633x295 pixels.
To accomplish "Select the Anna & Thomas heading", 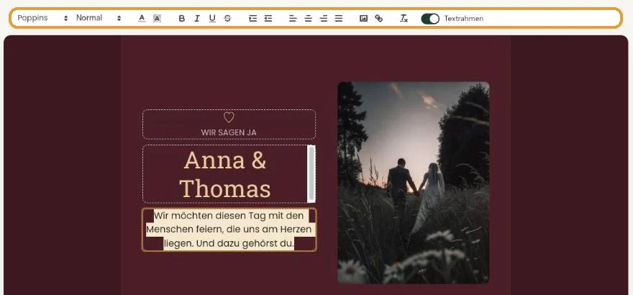I will pyautogui.click(x=225, y=174).
